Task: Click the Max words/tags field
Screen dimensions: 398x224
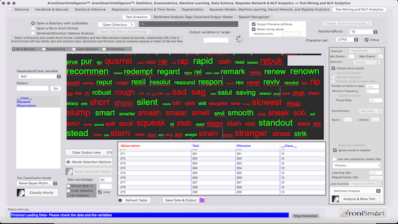Action: pyautogui.click(x=106, y=180)
